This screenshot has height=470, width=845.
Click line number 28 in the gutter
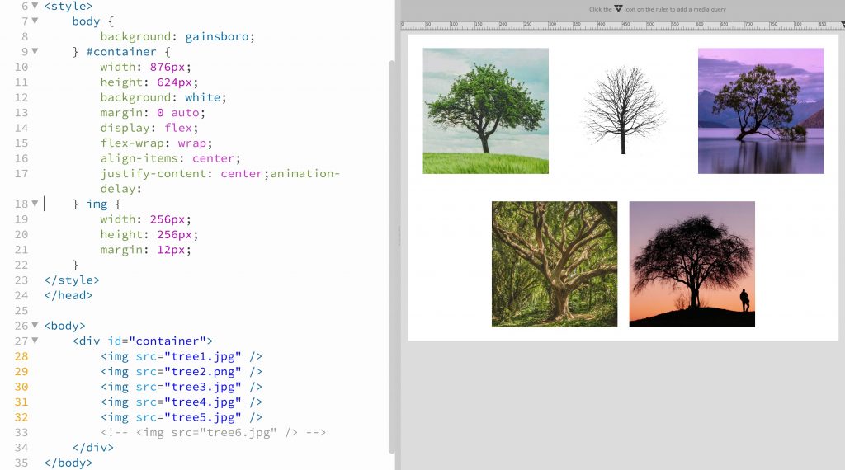click(21, 356)
